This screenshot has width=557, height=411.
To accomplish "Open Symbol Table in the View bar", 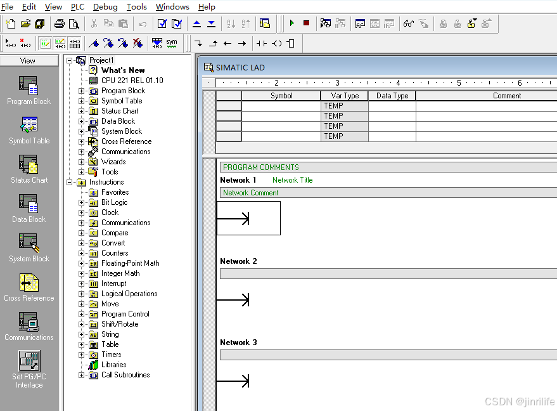I will [29, 130].
